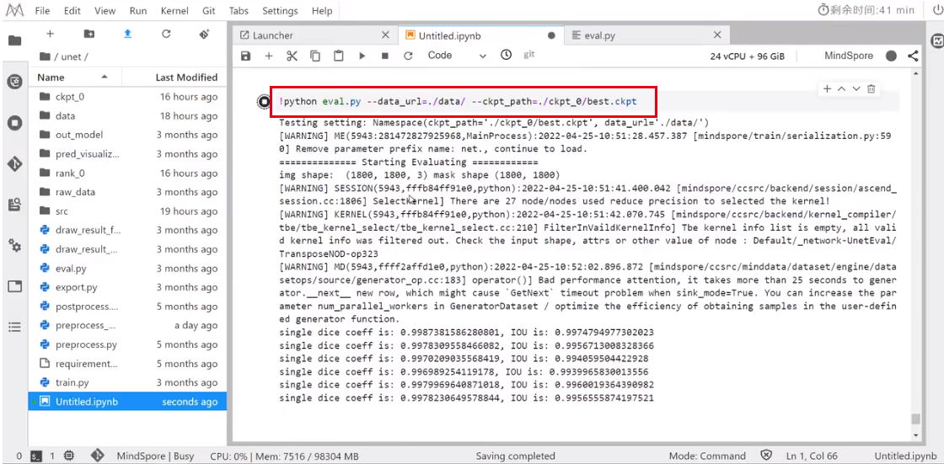Open the file browser sidebar icon
This screenshot has width=944, height=464.
click(x=14, y=40)
